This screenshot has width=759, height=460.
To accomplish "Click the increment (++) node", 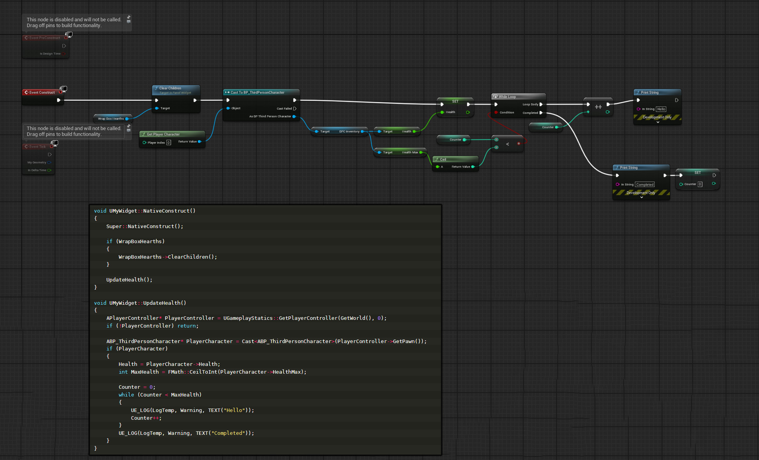I will [x=598, y=107].
